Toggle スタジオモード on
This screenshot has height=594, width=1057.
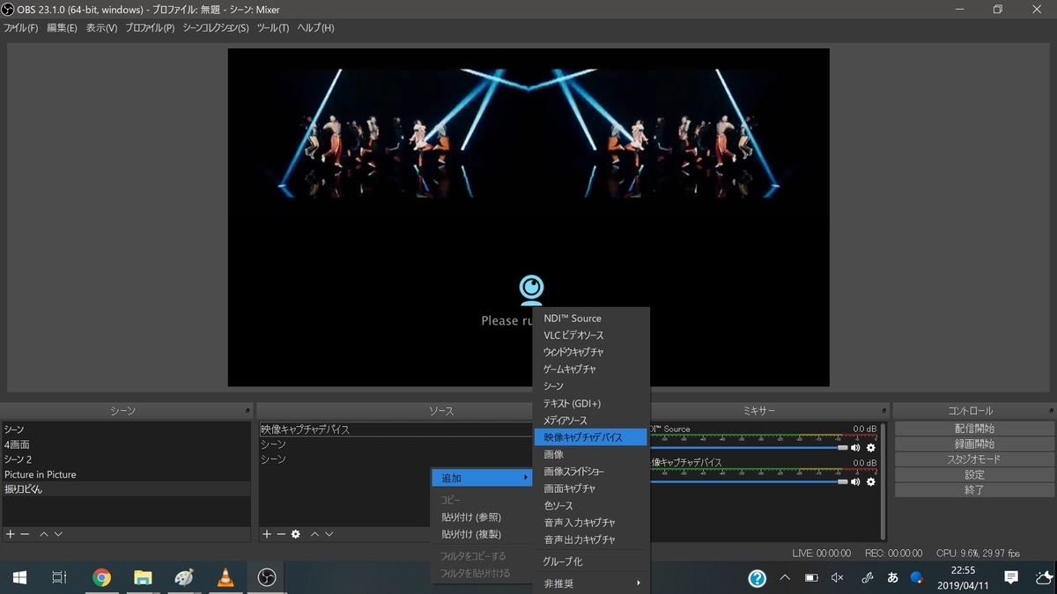pos(974,459)
